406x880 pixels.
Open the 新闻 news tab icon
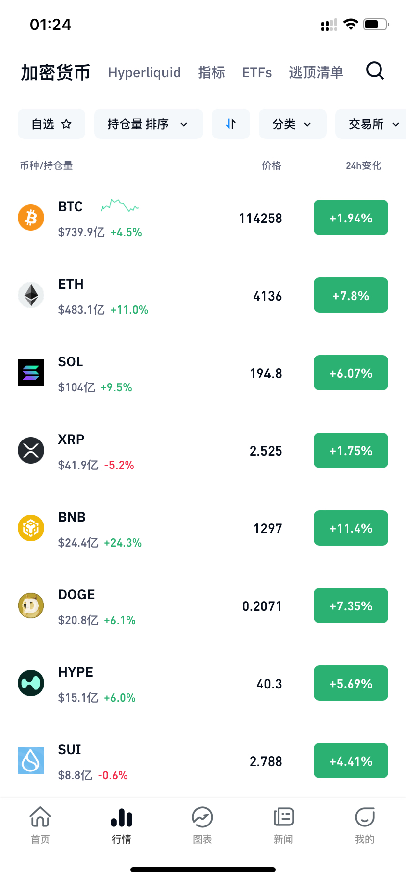[x=283, y=818]
